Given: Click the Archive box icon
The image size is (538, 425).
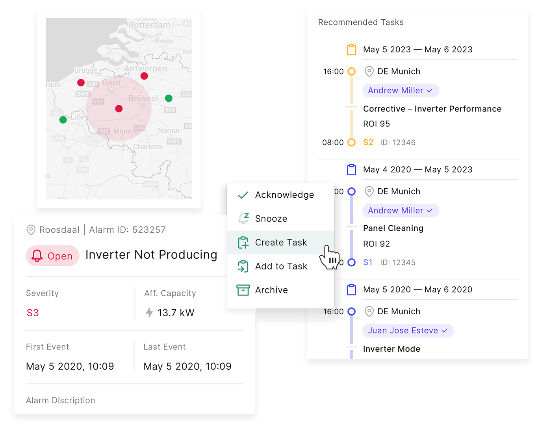Looking at the screenshot, I should (243, 290).
